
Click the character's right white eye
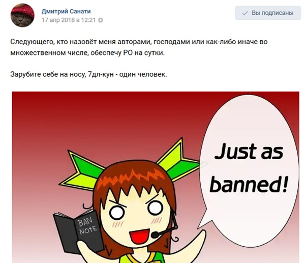point(155,208)
